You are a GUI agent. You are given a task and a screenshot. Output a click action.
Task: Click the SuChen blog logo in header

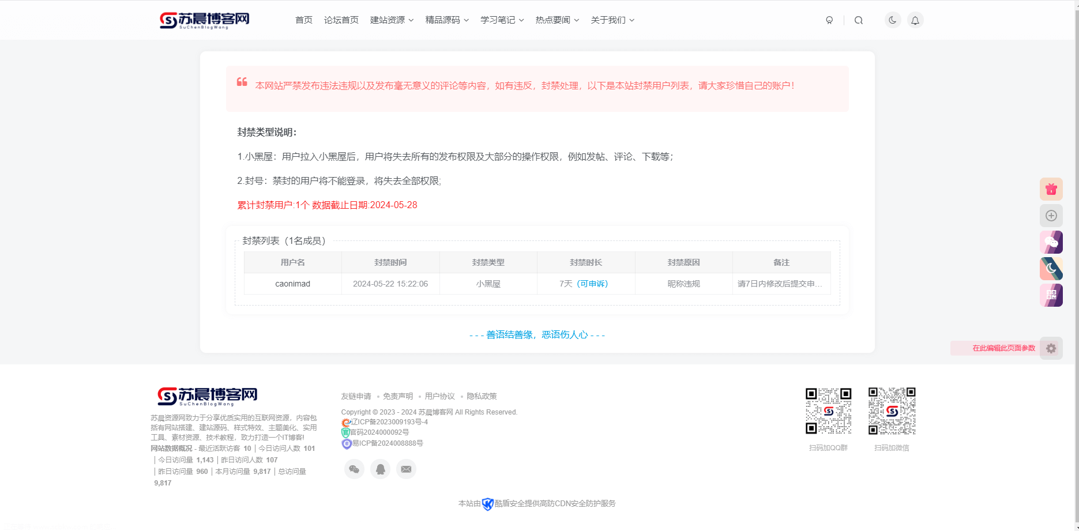click(205, 20)
